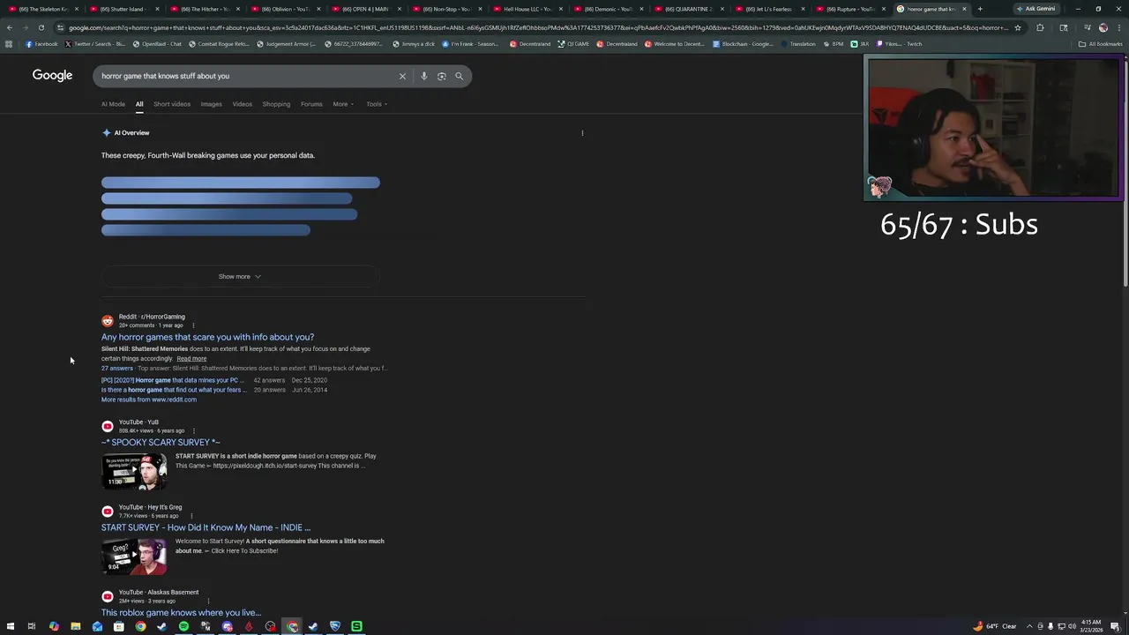
Task: Expand the More search filters dropdown
Action: point(343,104)
